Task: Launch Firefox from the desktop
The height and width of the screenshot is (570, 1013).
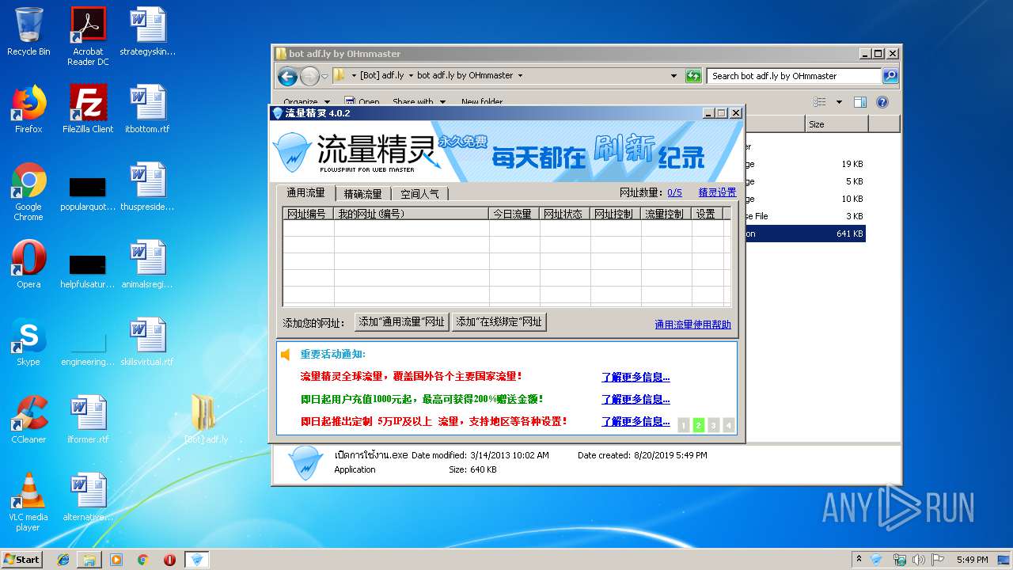Action: [x=28, y=109]
